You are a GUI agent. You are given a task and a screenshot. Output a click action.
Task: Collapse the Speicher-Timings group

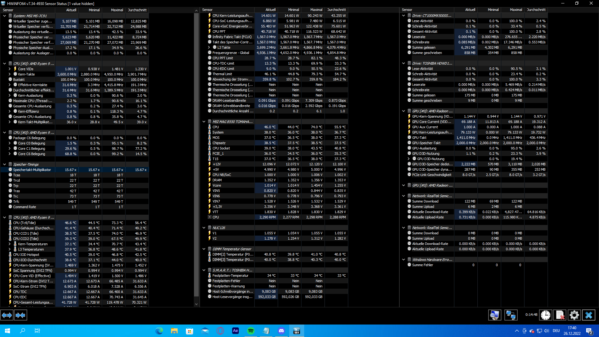(4, 164)
